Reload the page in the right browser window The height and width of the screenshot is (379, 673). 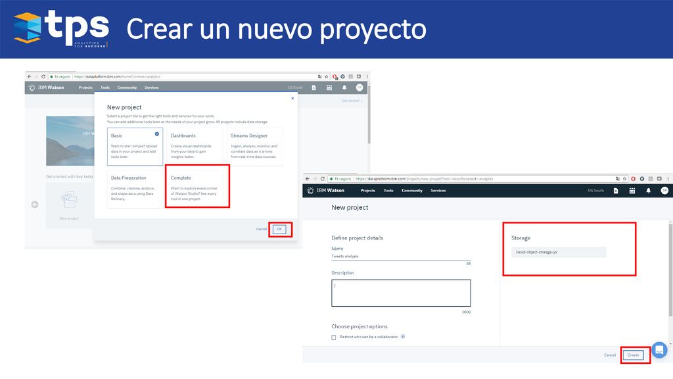(x=322, y=179)
